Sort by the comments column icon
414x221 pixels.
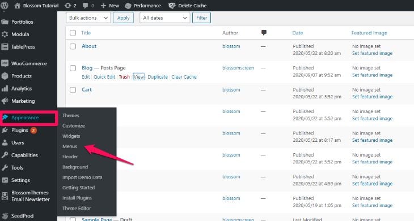264,33
